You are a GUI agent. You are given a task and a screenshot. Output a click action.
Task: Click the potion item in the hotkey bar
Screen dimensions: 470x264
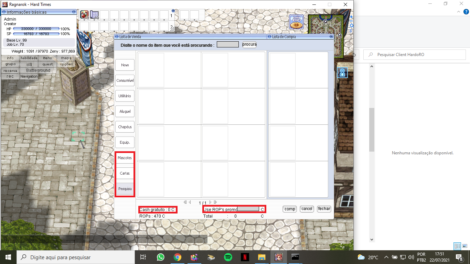pos(84,15)
